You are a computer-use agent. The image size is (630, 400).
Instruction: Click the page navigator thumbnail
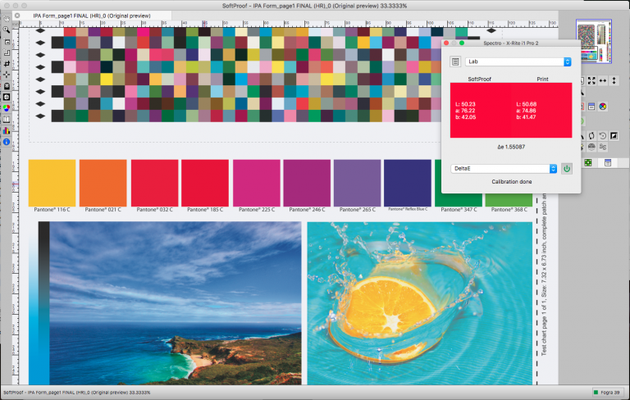click(x=594, y=41)
